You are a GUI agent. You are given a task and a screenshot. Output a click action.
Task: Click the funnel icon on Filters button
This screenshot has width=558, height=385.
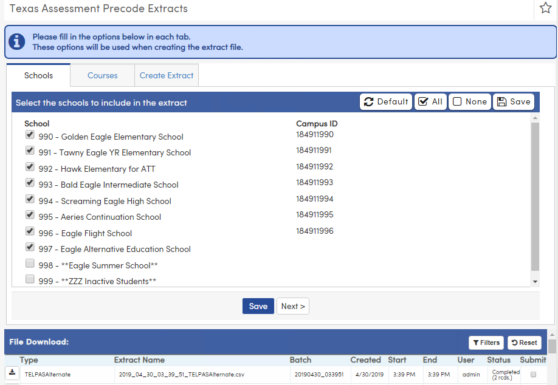[x=476, y=342]
